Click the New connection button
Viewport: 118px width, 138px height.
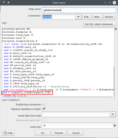coord(97,17)
